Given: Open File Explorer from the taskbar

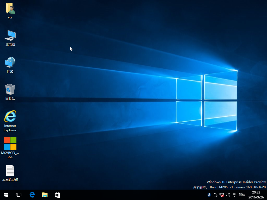Looking at the screenshot, I should 45,195.
